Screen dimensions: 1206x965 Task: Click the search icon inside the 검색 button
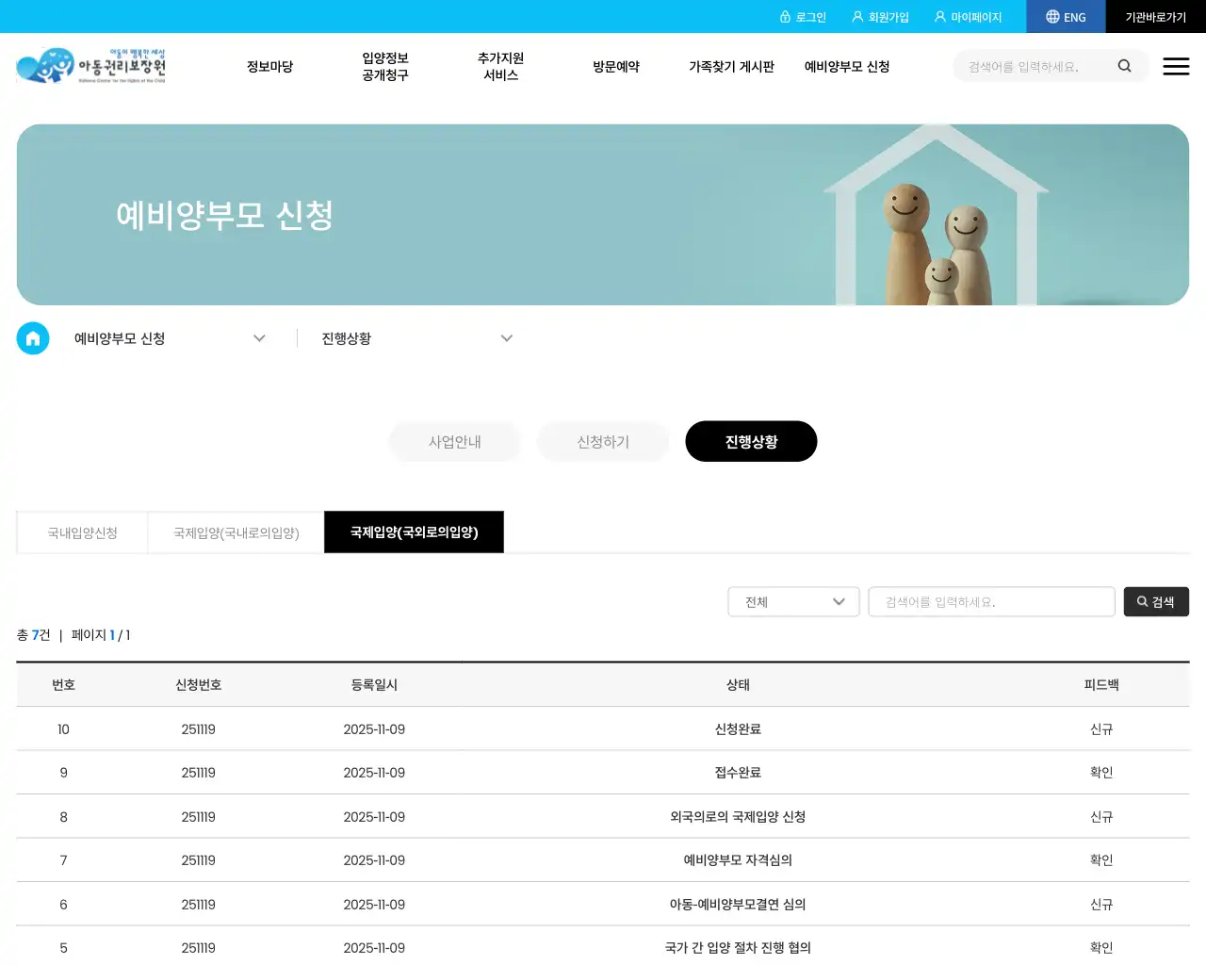(1141, 601)
